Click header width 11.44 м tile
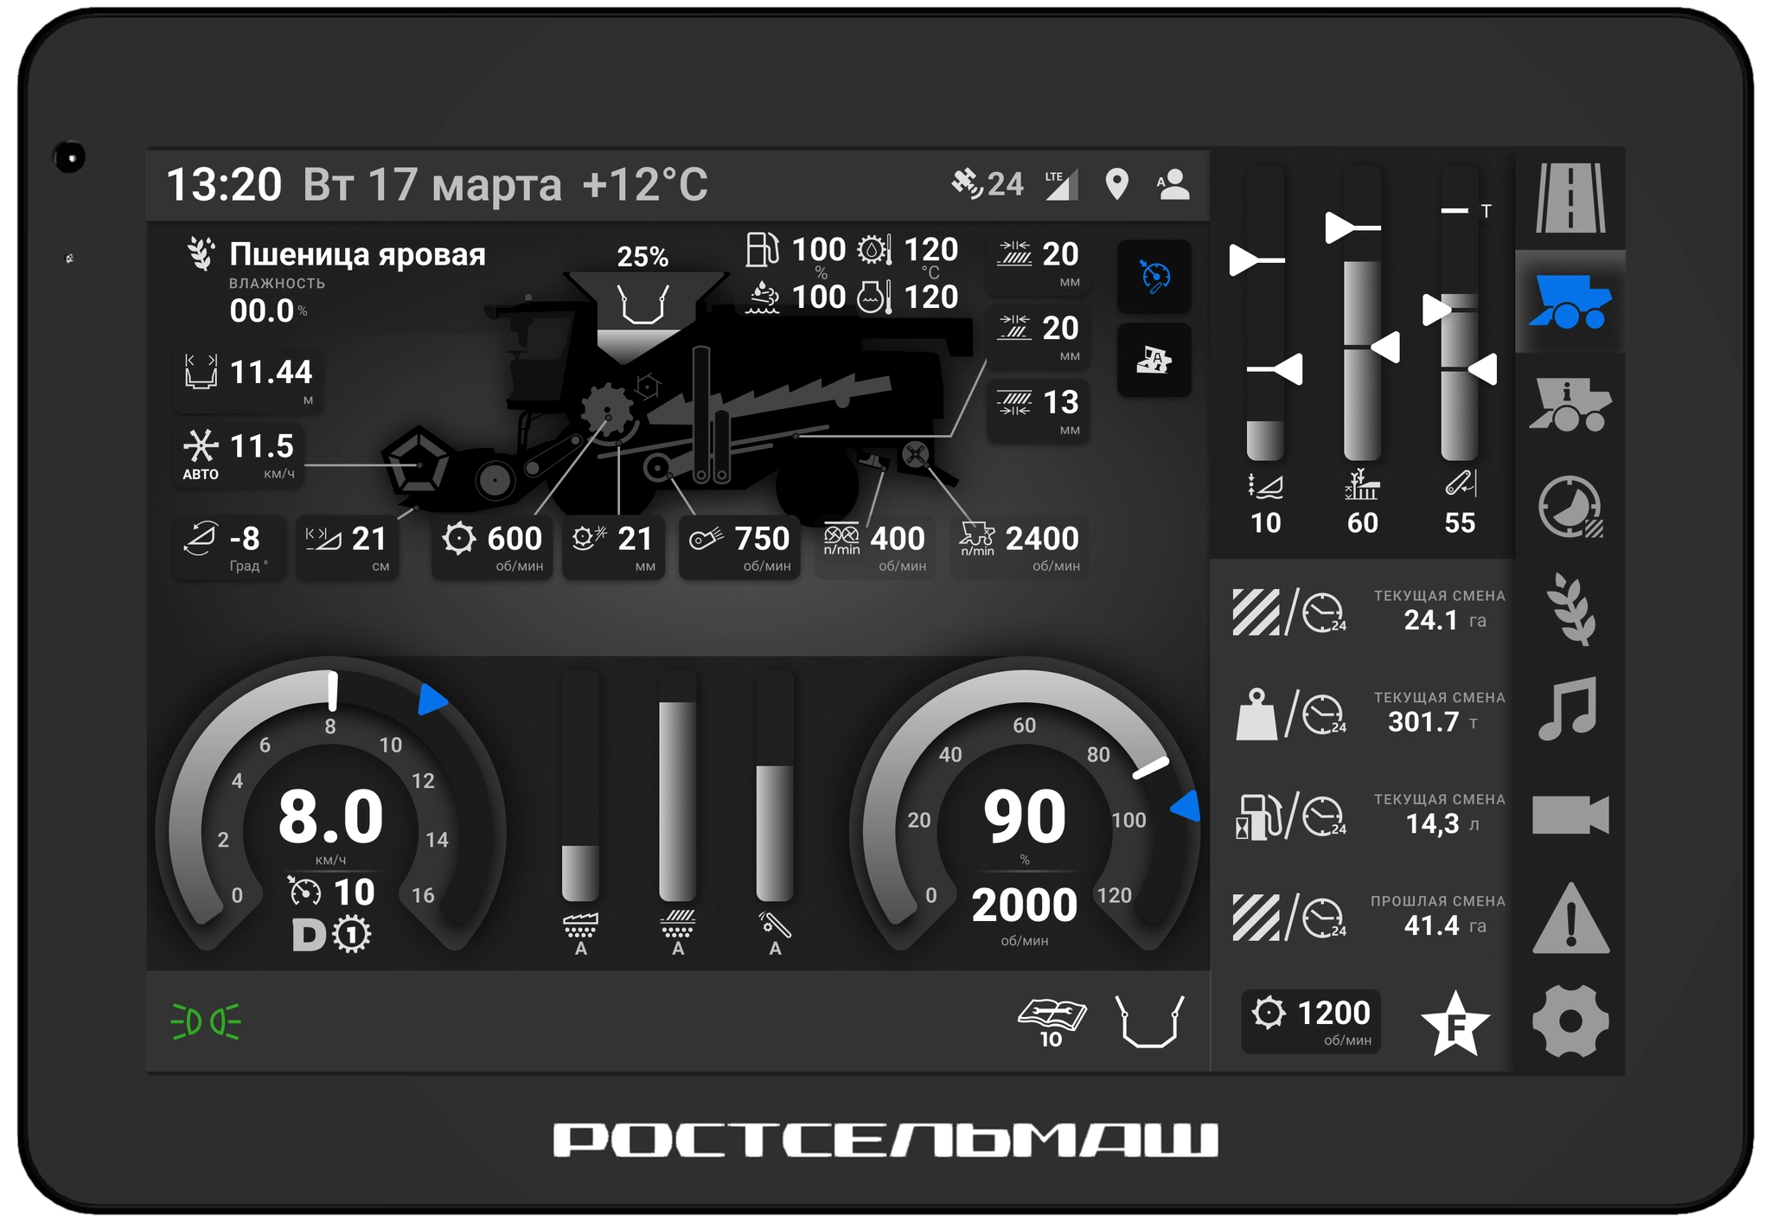 point(247,380)
